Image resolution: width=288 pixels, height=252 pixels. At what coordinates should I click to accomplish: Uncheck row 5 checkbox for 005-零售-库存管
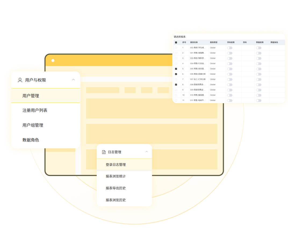(x=176, y=69)
